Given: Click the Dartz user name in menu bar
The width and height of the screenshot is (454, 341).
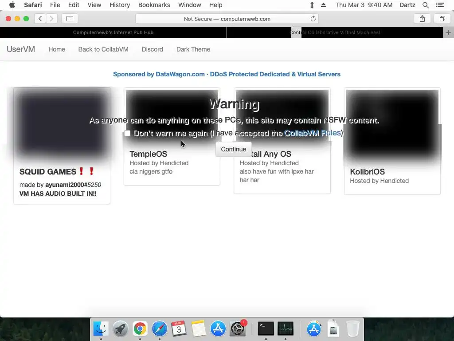Looking at the screenshot, I should coord(407,5).
